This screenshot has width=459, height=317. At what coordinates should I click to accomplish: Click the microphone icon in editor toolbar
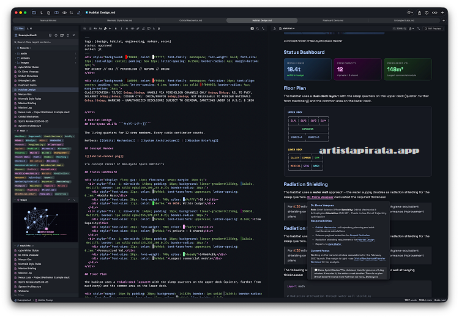point(159,28)
